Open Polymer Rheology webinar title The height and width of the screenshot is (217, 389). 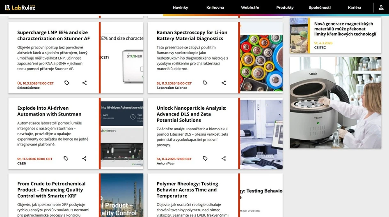coord(187,190)
